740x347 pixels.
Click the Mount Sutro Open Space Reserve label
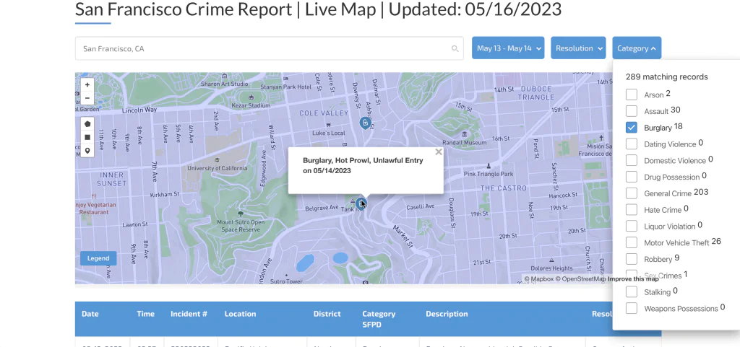coord(241,226)
